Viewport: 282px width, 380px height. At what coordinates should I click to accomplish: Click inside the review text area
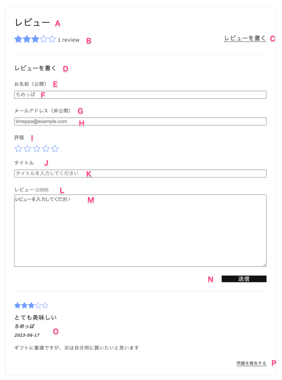[x=140, y=230]
